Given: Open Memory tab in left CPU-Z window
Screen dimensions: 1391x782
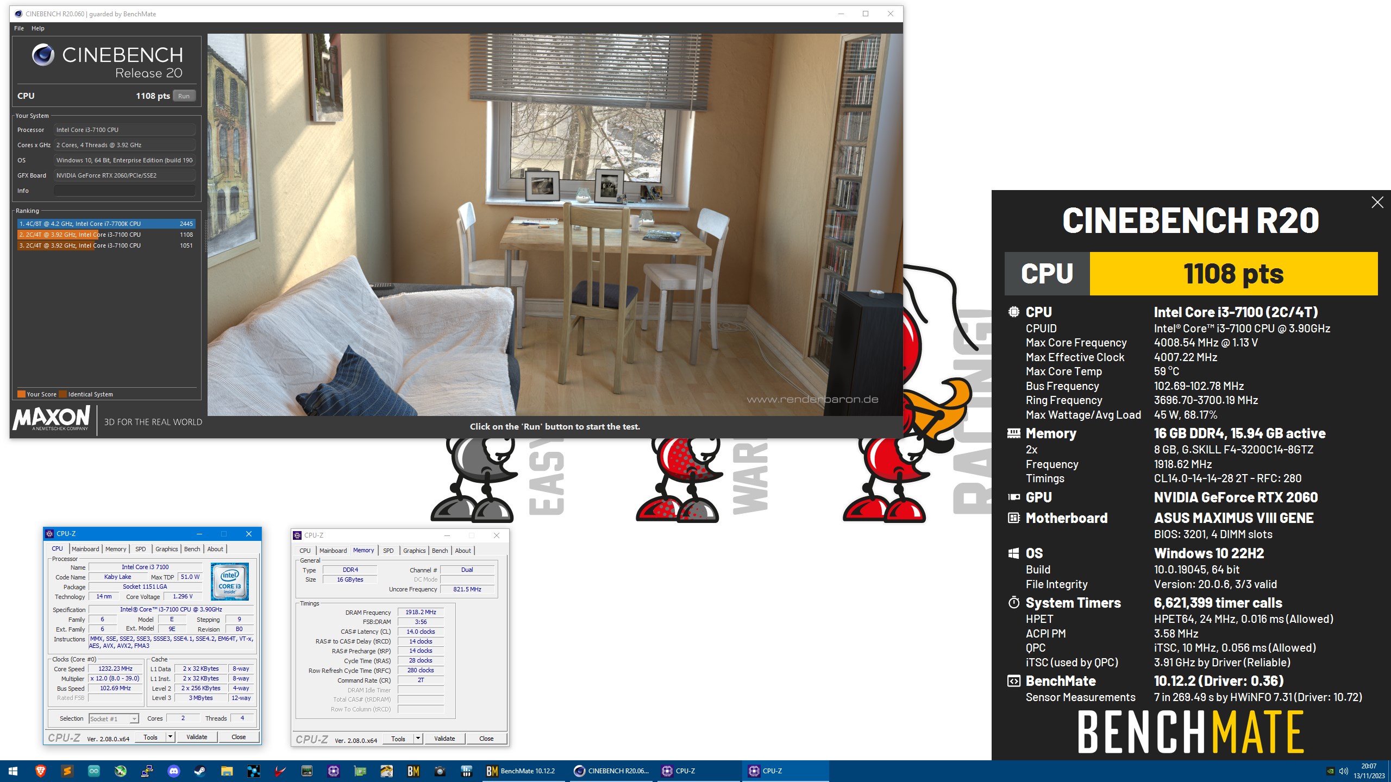Looking at the screenshot, I should coord(116,549).
